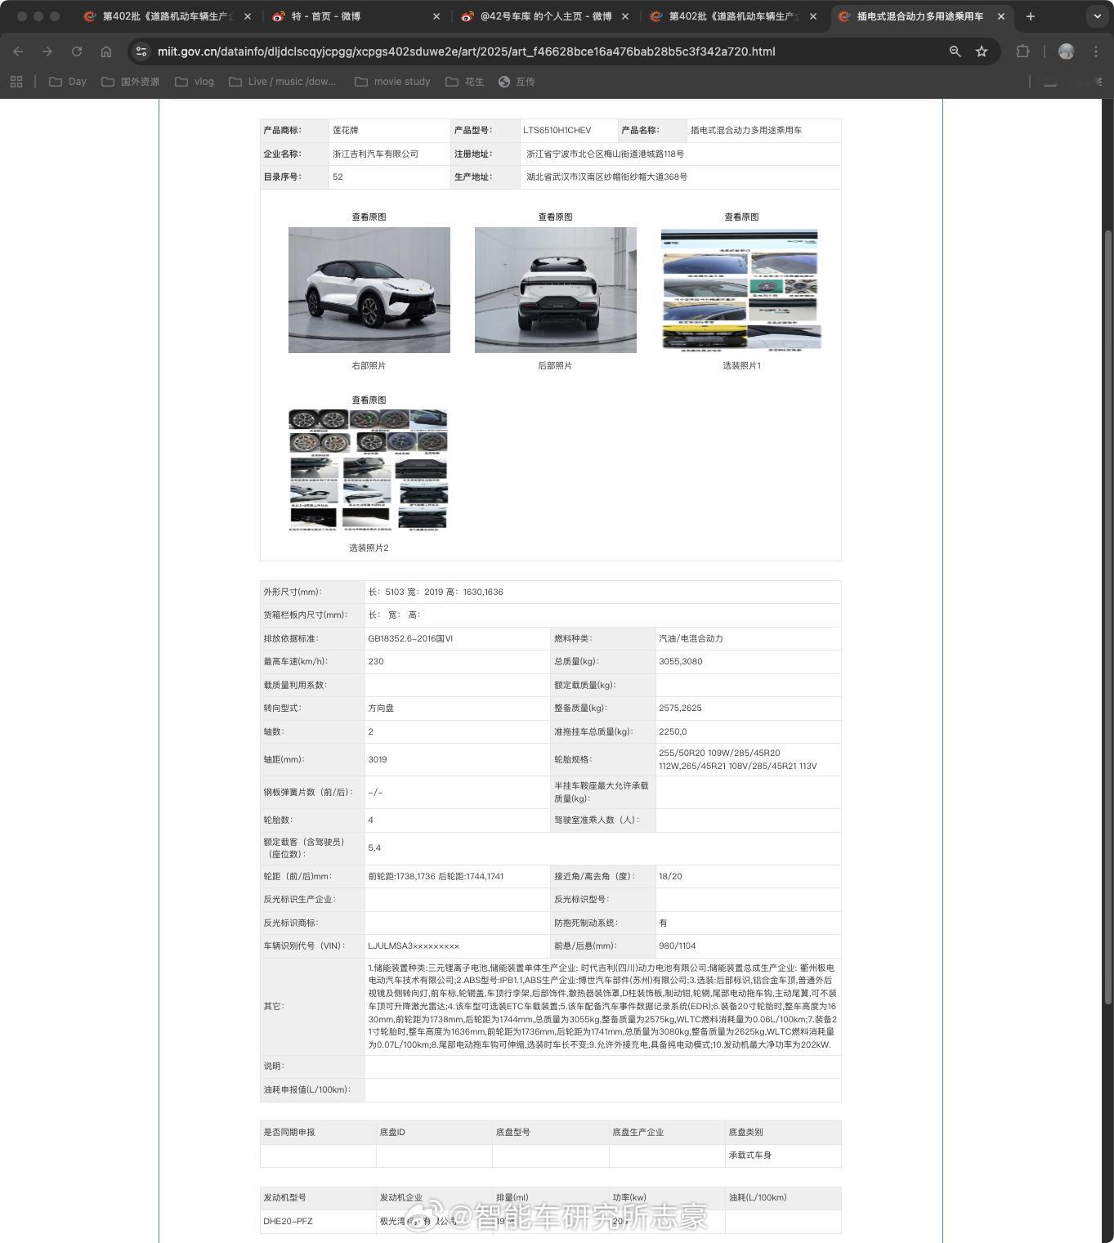This screenshot has height=1243, width=1114.
Task: Select the company name 浙江吉利汽车有限公司
Action: pyautogui.click(x=375, y=154)
